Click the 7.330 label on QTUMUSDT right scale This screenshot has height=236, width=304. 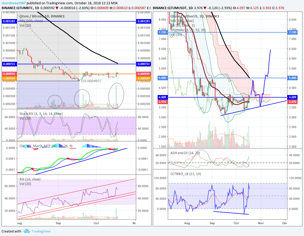(292, 32)
